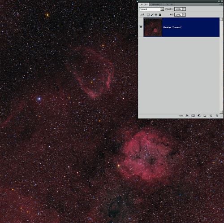Toggle lock all padlock icon
The height and width of the screenshot is (223, 224).
(160, 15)
